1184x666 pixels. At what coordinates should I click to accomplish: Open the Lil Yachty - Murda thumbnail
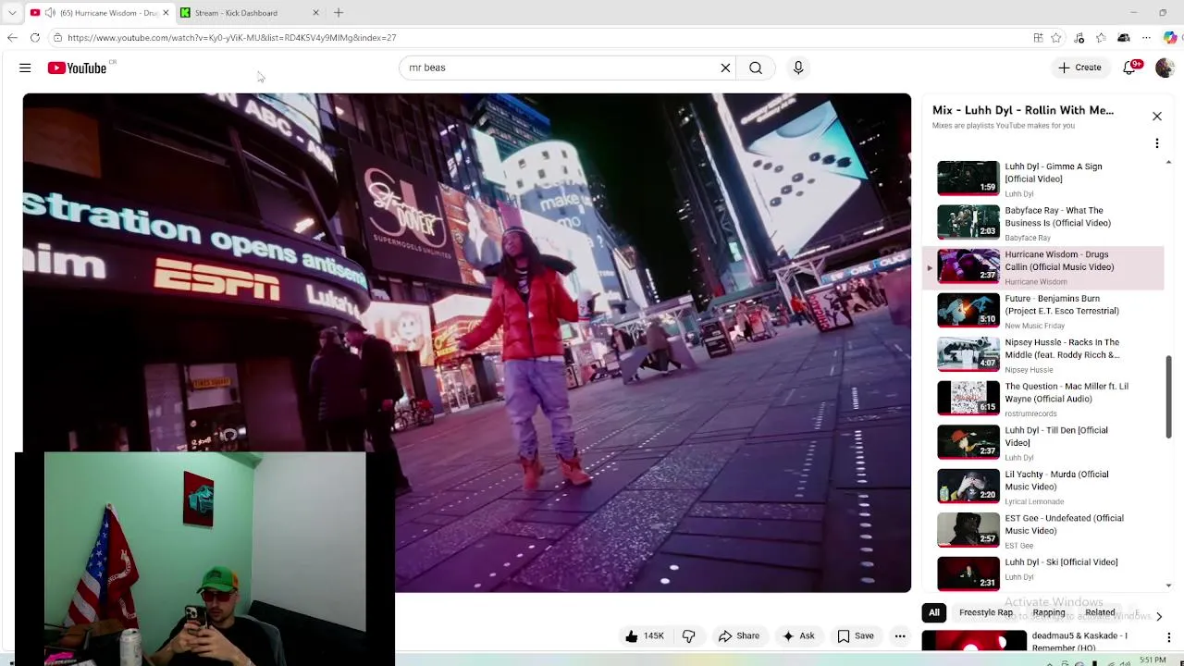(x=968, y=487)
